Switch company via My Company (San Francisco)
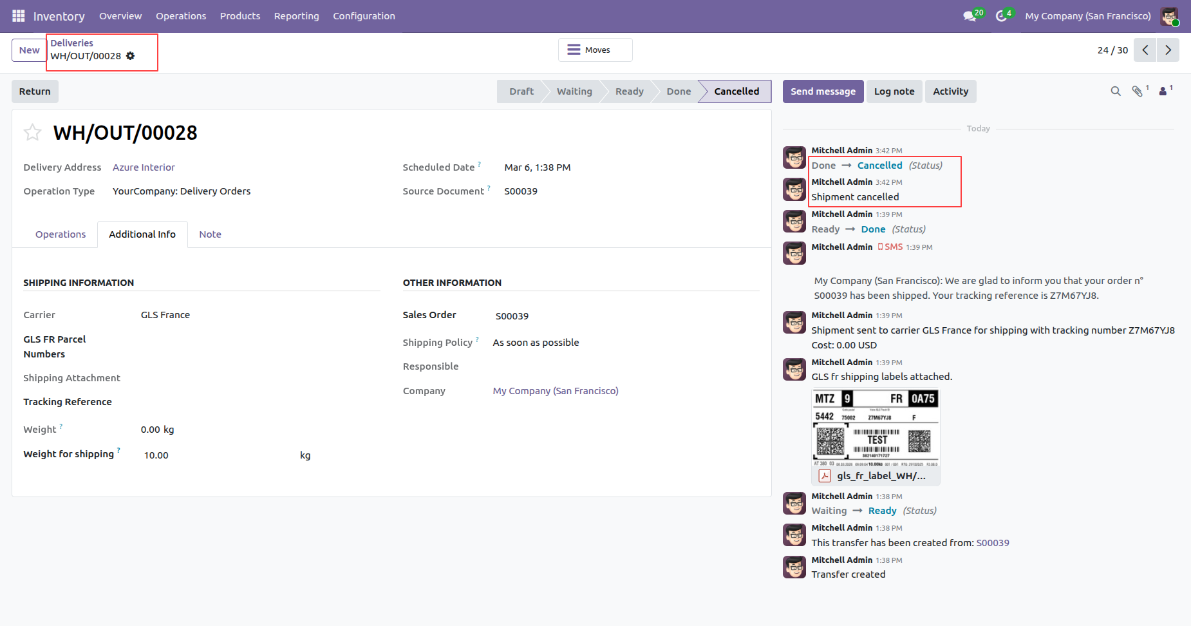This screenshot has height=626, width=1191. pyautogui.click(x=1088, y=16)
